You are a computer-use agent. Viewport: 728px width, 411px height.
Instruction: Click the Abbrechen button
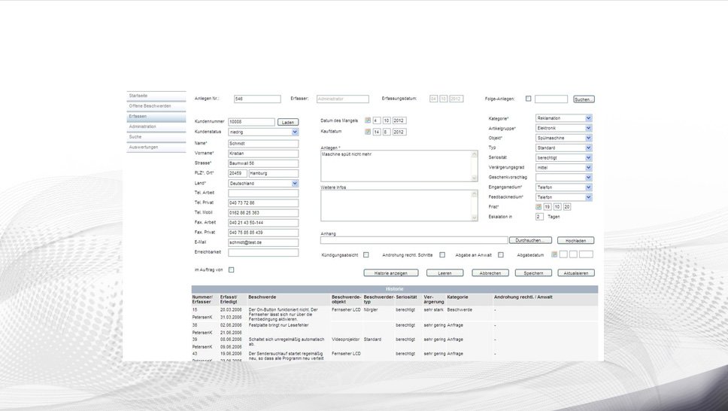490,273
